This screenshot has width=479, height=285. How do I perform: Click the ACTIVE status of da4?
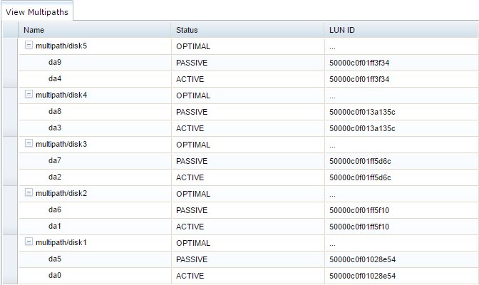(x=190, y=79)
